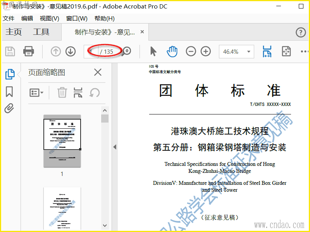Viewport: 310px width, 232px height.
Task: Open Help question mark icon
Action: tap(301, 32)
